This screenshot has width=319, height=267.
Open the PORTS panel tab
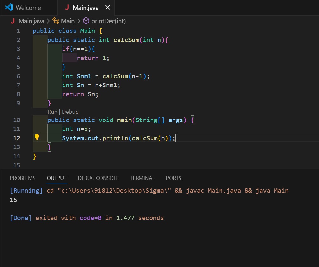[x=173, y=178]
